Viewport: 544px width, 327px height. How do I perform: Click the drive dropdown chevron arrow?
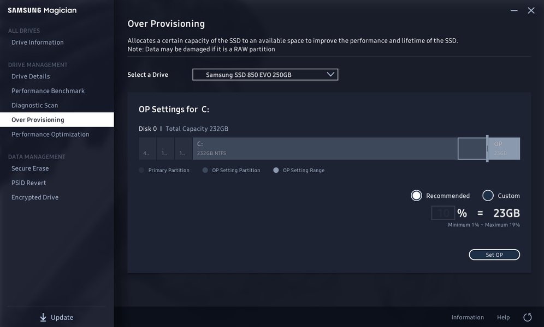tap(330, 75)
